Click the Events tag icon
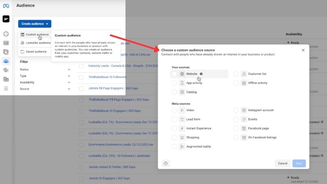Image resolution: width=327 pixels, height=184 pixels. point(244,119)
